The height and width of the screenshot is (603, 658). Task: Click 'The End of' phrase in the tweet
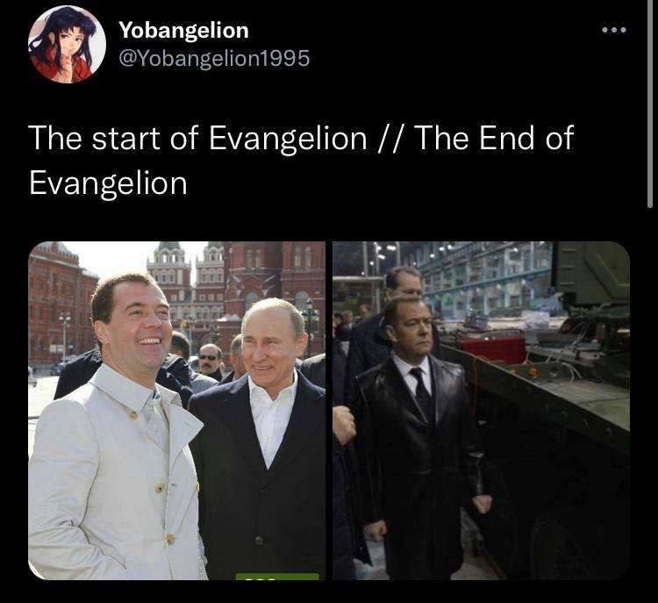click(494, 137)
